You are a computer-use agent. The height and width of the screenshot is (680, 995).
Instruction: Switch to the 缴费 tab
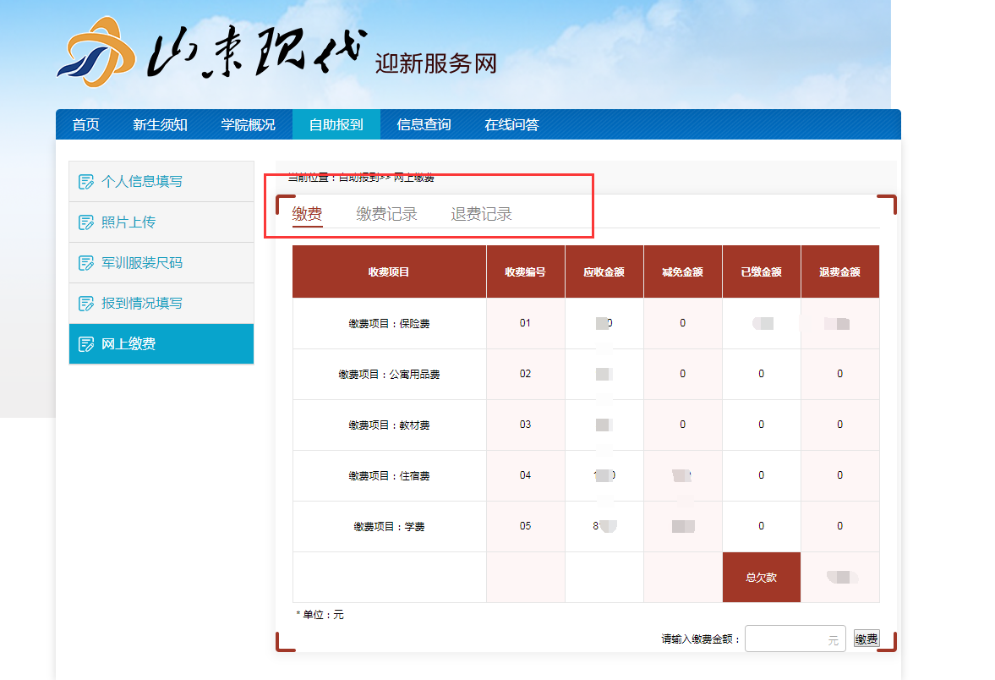[x=307, y=214]
